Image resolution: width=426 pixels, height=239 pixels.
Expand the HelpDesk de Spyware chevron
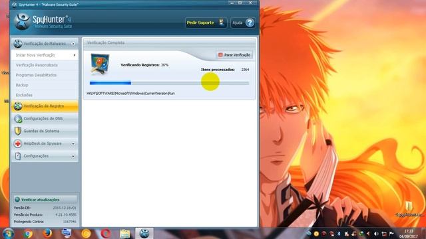[x=73, y=143]
